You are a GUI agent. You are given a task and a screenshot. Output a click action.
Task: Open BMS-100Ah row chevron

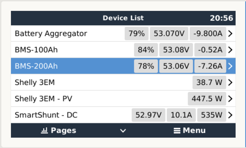[230, 50]
